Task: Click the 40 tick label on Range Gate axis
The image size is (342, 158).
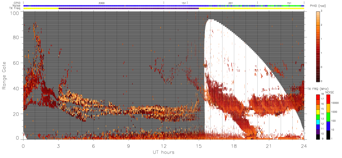Action: (16, 88)
